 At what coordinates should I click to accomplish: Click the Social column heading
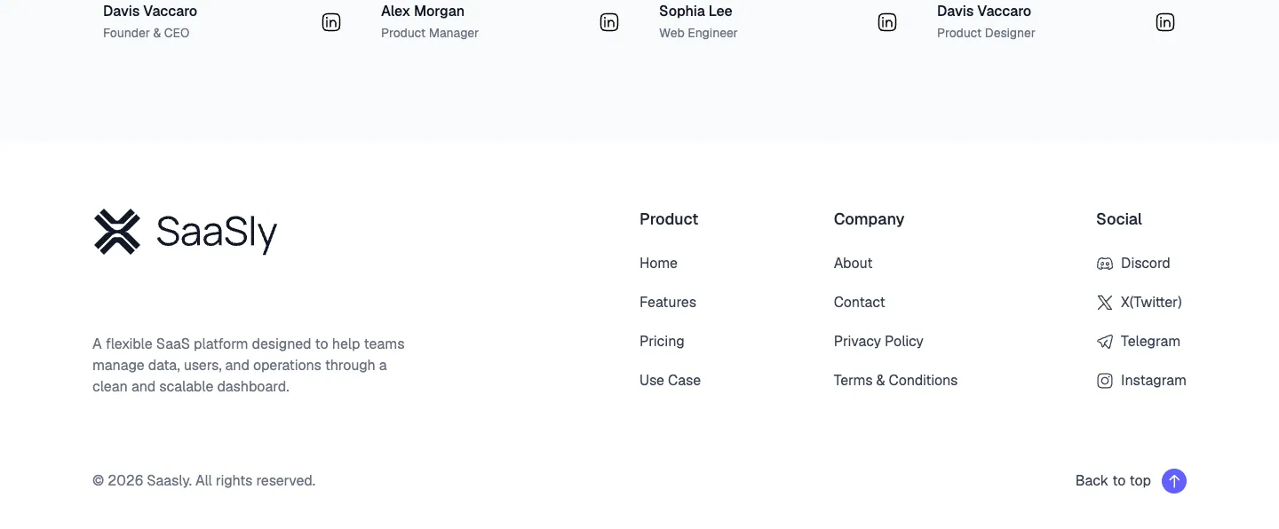coord(1119,219)
